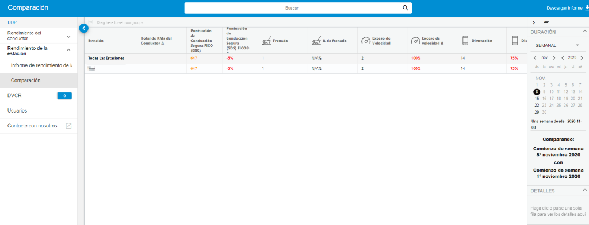Sort by Total de KMs del Conductor column

click(x=156, y=41)
